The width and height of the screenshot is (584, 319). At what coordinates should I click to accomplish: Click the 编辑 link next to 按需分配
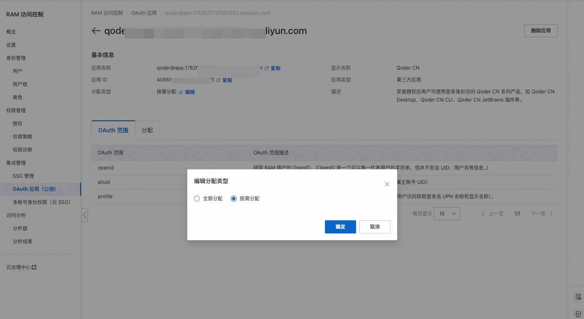(190, 92)
